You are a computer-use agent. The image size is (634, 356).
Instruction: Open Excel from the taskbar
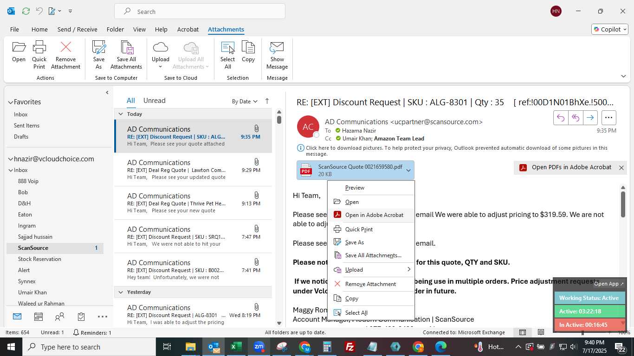pyautogui.click(x=236, y=347)
